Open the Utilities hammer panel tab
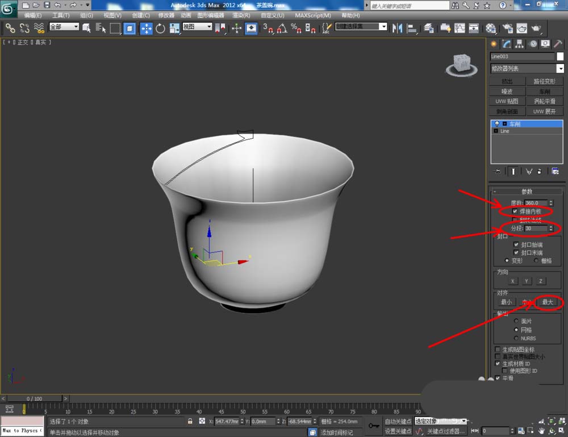The image size is (568, 437). 558,44
